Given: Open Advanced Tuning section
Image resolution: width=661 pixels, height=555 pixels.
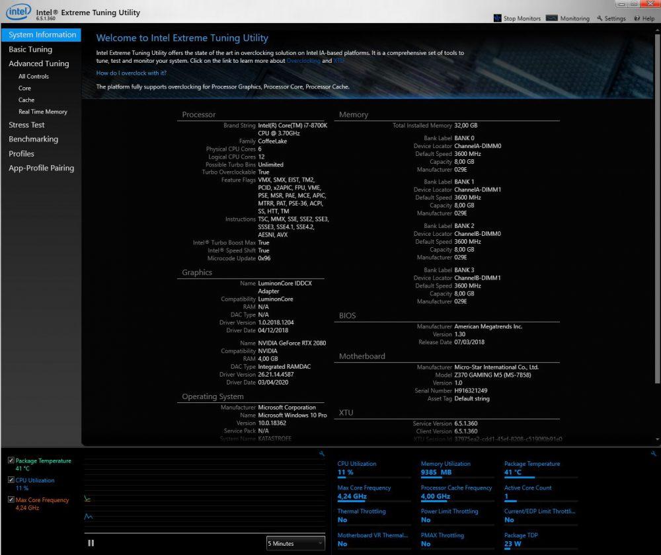Looking at the screenshot, I should (39, 63).
